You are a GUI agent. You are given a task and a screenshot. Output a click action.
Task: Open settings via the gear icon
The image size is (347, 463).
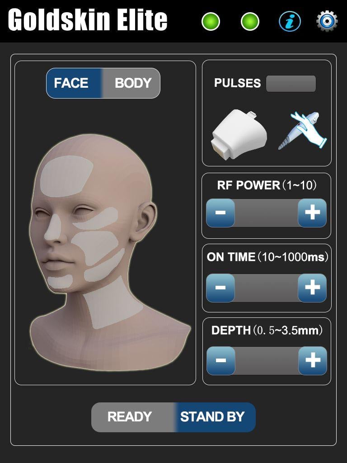tap(327, 21)
